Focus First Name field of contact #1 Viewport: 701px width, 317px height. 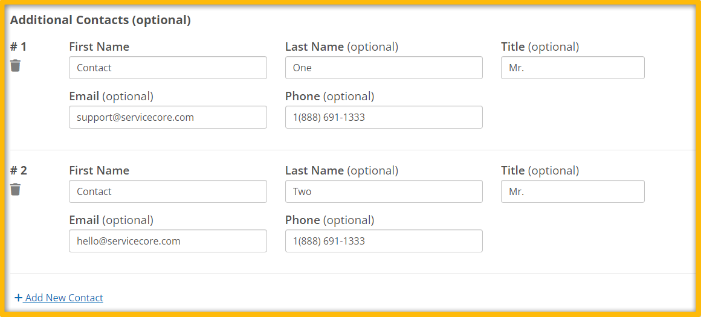coord(168,68)
